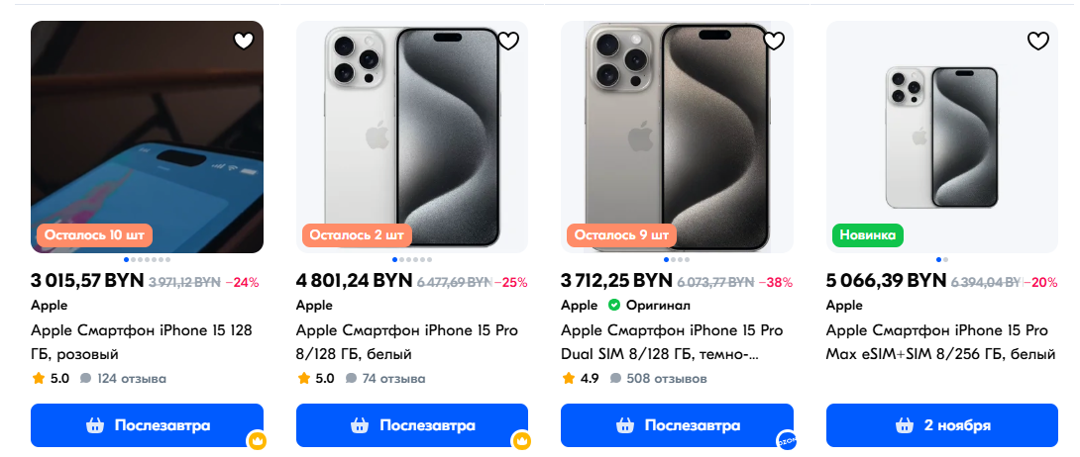Select second image dot under Pro Max photo
Screen dimensions: 1080x457
click(945, 260)
